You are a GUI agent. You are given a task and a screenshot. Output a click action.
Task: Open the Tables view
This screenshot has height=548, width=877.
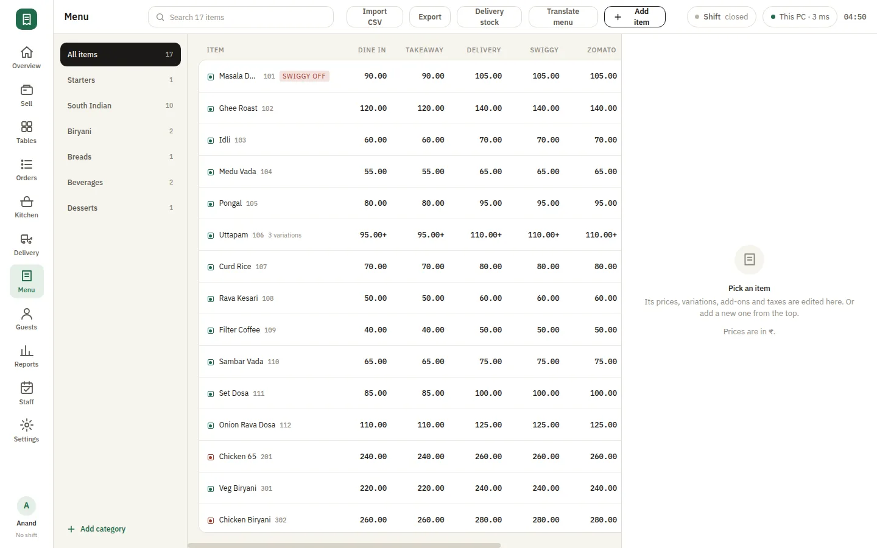pyautogui.click(x=26, y=133)
